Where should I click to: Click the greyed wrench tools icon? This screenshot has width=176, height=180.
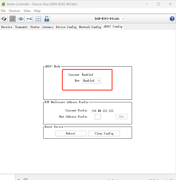(x=12, y=19)
